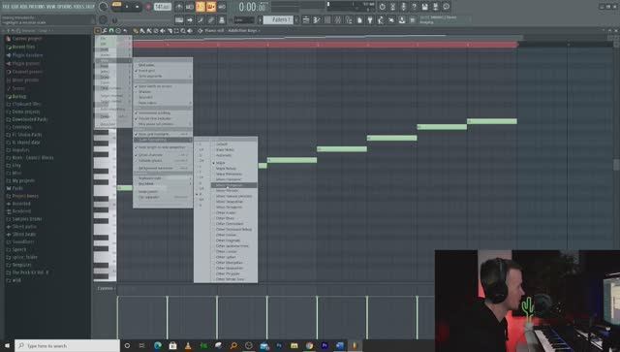Select the highest green note in piano roll
This screenshot has width=620, height=352.
click(x=492, y=121)
